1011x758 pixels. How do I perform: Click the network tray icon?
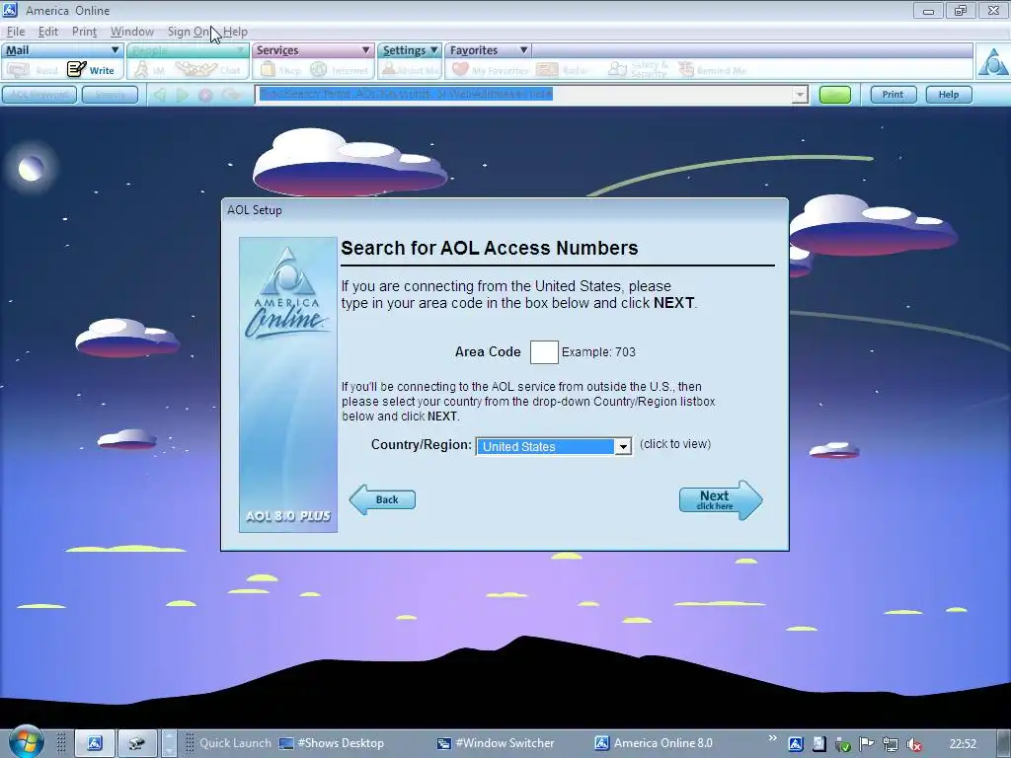[x=891, y=744]
